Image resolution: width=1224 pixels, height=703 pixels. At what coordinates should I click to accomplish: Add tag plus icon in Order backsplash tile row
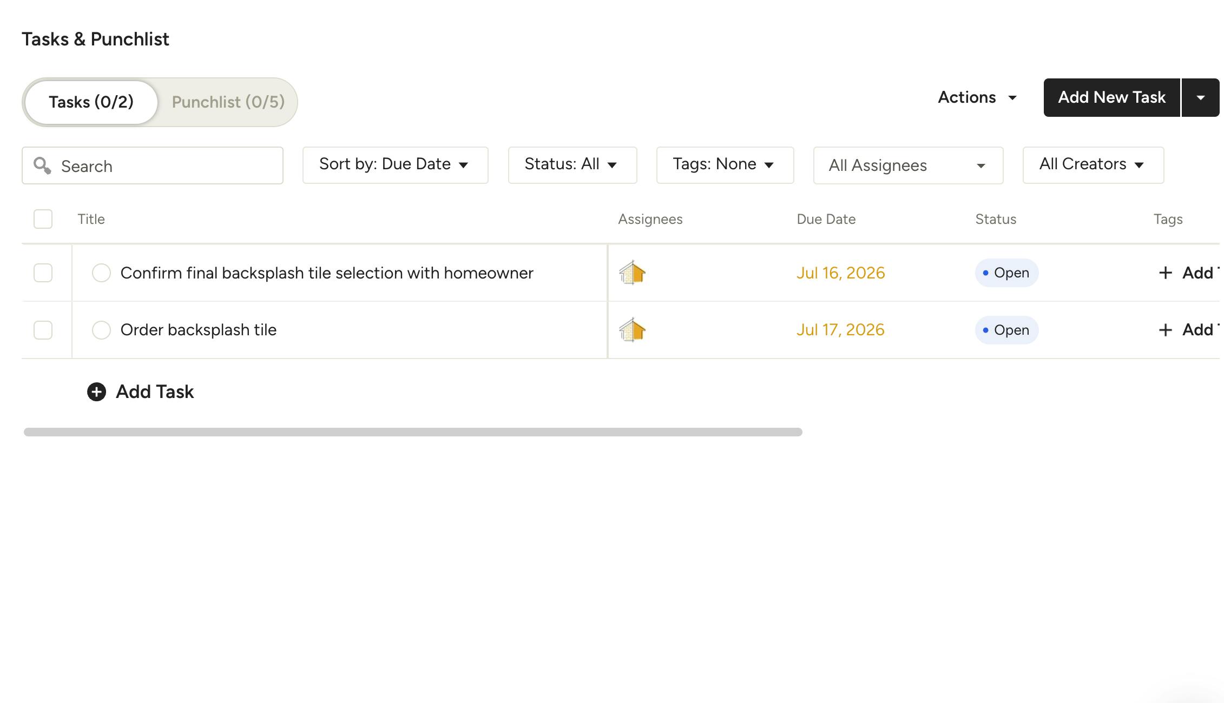(1166, 330)
